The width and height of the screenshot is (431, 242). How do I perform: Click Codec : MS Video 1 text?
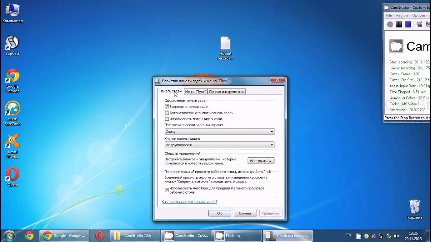[x=404, y=104]
